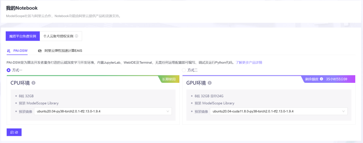Click 预装 ModelScope Library in GPU card
Image resolution: width=363 pixels, height=143 pixels.
coord(214,103)
